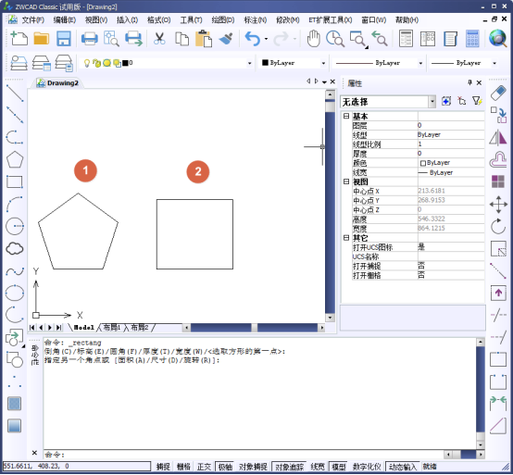Screen dimensions: 513x475
Task: Click the 颜色 ByLayer color property value
Action: click(x=451, y=163)
